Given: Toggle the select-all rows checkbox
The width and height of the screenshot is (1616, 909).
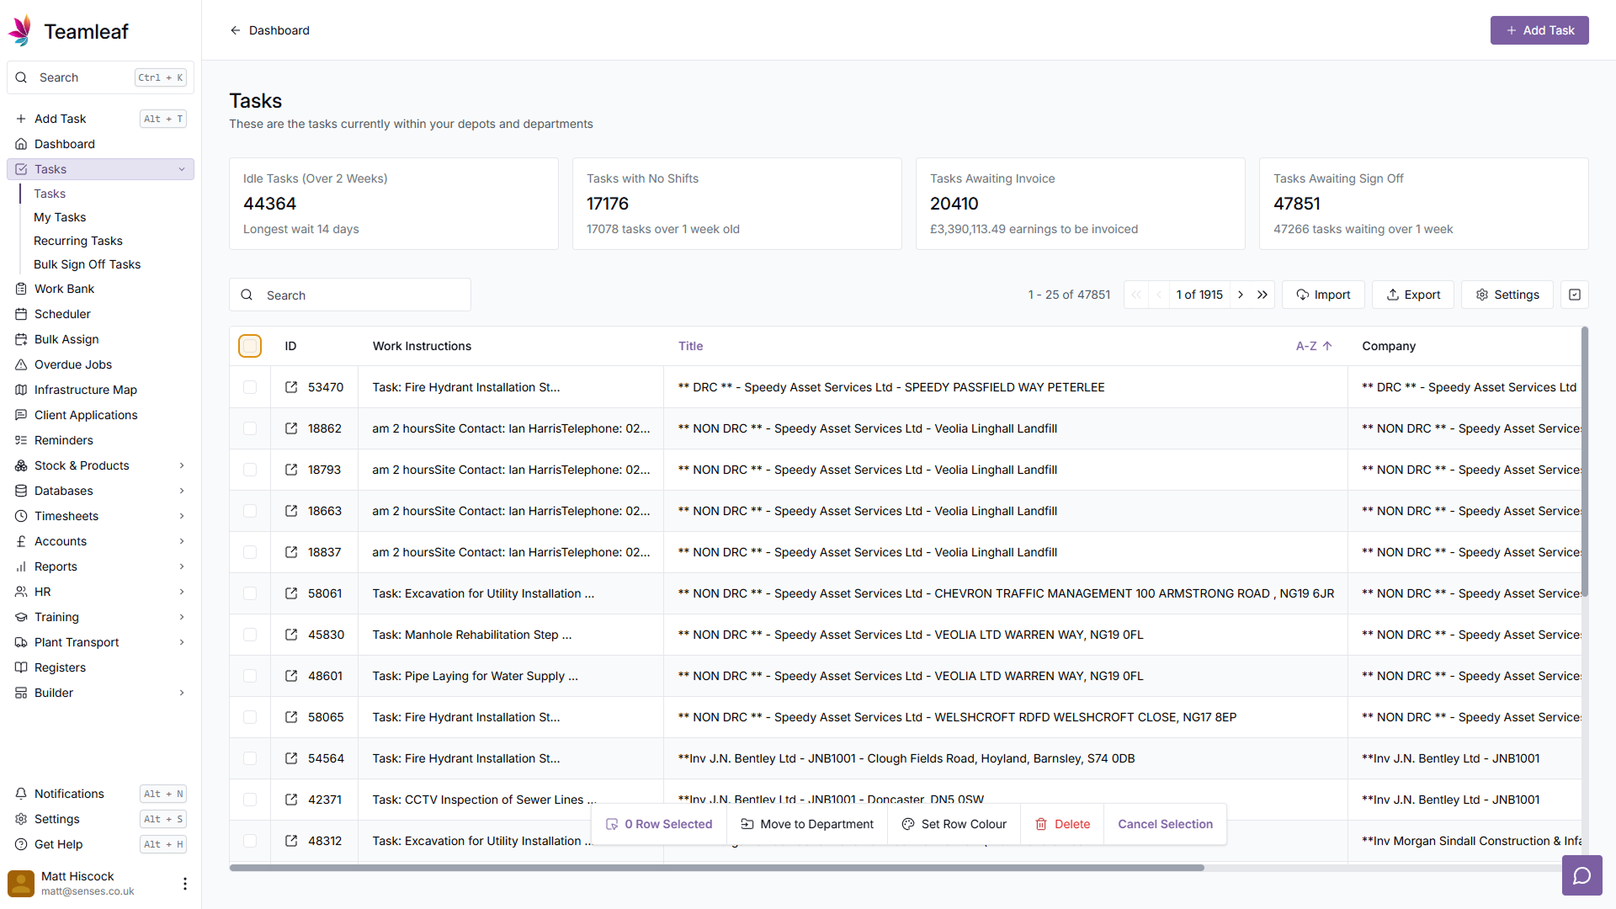Looking at the screenshot, I should coord(250,346).
